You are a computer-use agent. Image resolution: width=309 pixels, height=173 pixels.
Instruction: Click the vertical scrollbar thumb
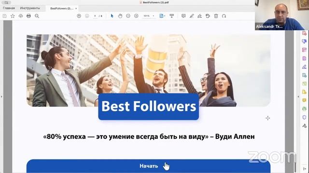point(295,167)
